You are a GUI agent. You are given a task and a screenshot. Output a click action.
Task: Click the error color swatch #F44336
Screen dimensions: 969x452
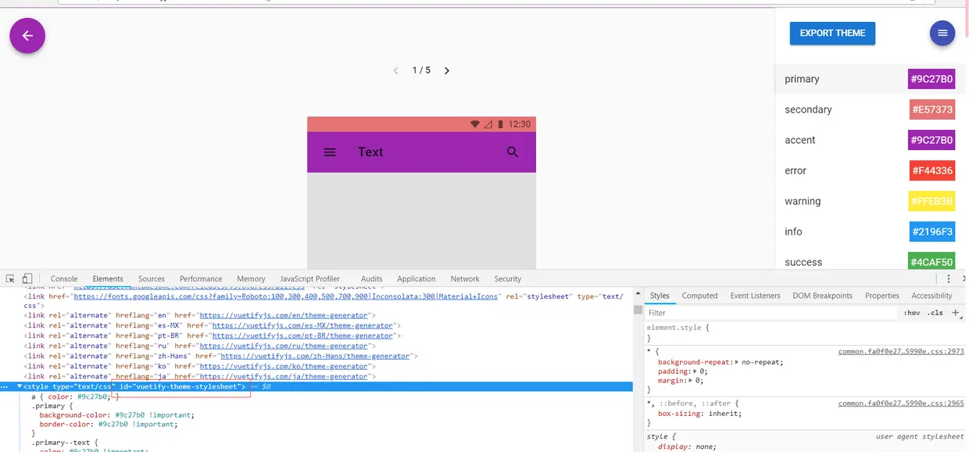coord(933,170)
